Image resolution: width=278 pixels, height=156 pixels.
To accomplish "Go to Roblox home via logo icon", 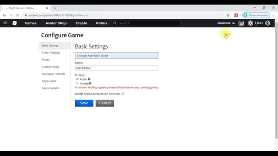I will click(x=14, y=23).
